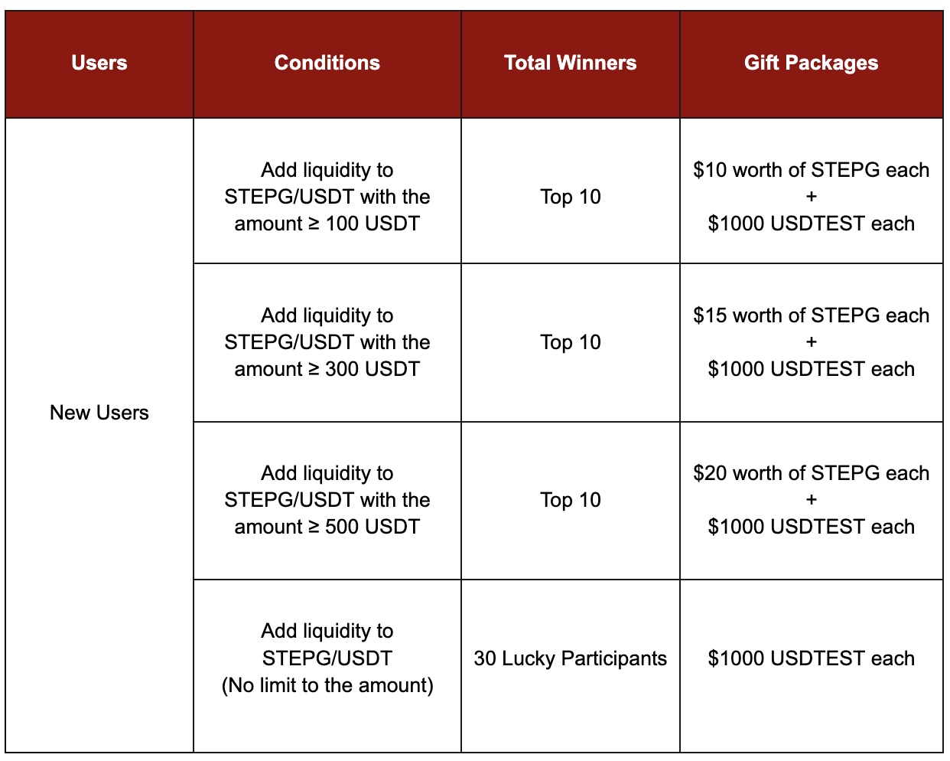Click the Conditions column header

[x=327, y=63]
